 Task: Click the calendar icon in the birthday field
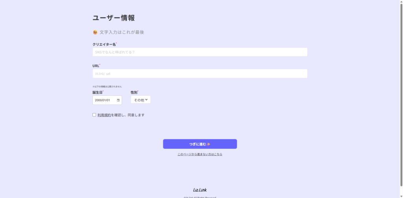[118, 100]
